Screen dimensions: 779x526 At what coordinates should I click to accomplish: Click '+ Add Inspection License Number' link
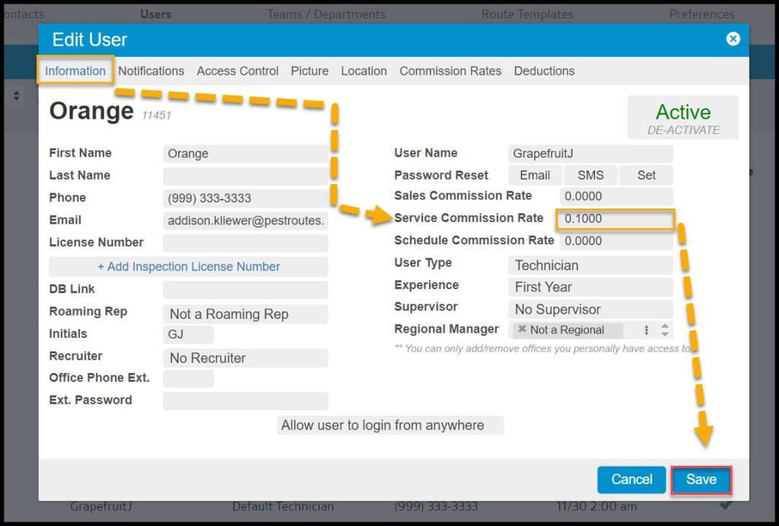tap(189, 267)
